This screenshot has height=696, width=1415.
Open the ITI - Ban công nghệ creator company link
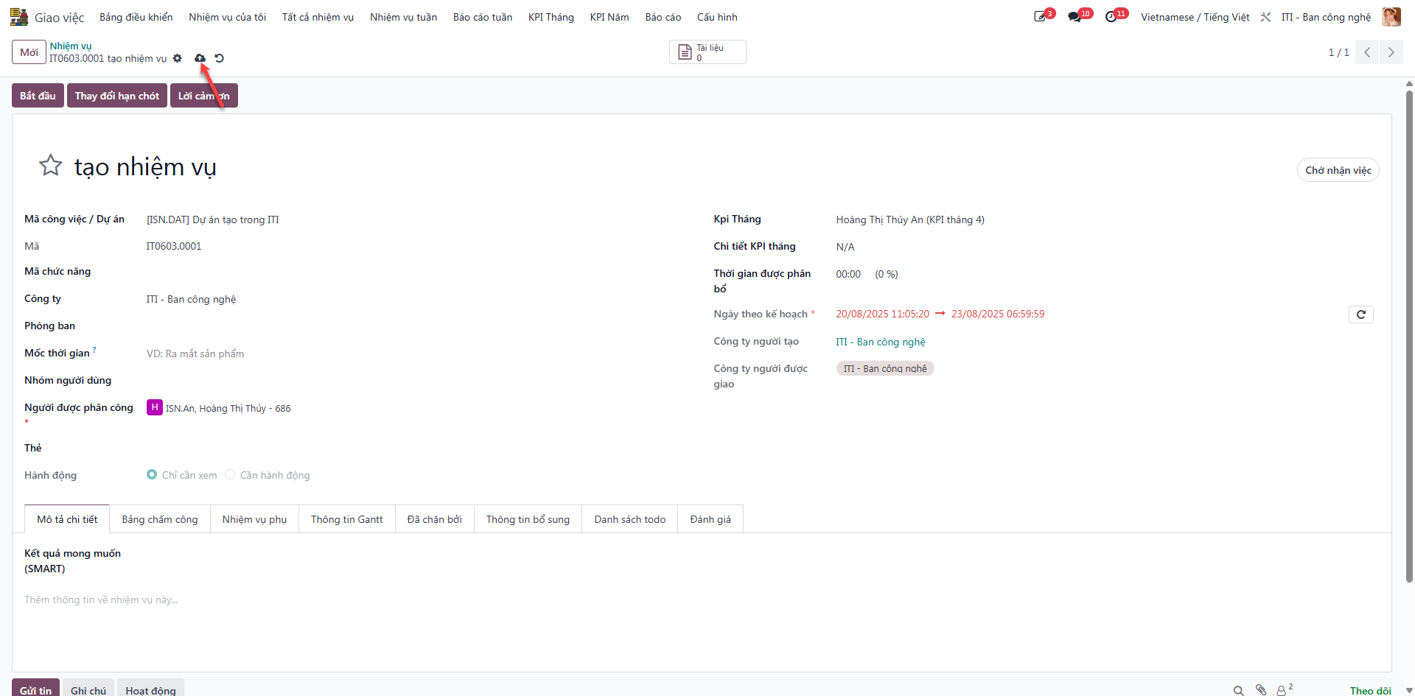click(881, 342)
